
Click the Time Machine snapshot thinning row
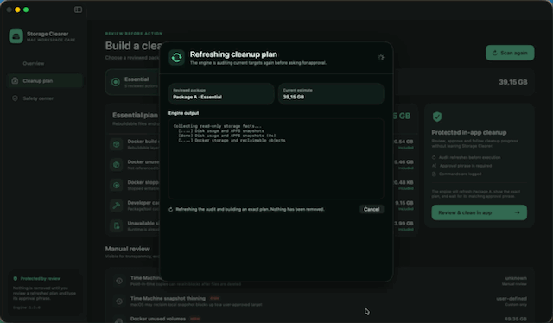pos(320,301)
